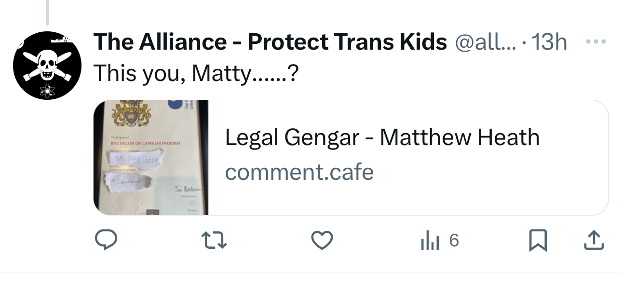The image size is (622, 282).
Task: Click the view count number 6
Action: [x=454, y=241]
